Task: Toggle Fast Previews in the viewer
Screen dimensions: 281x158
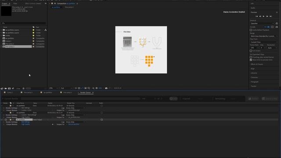Action: point(76,88)
